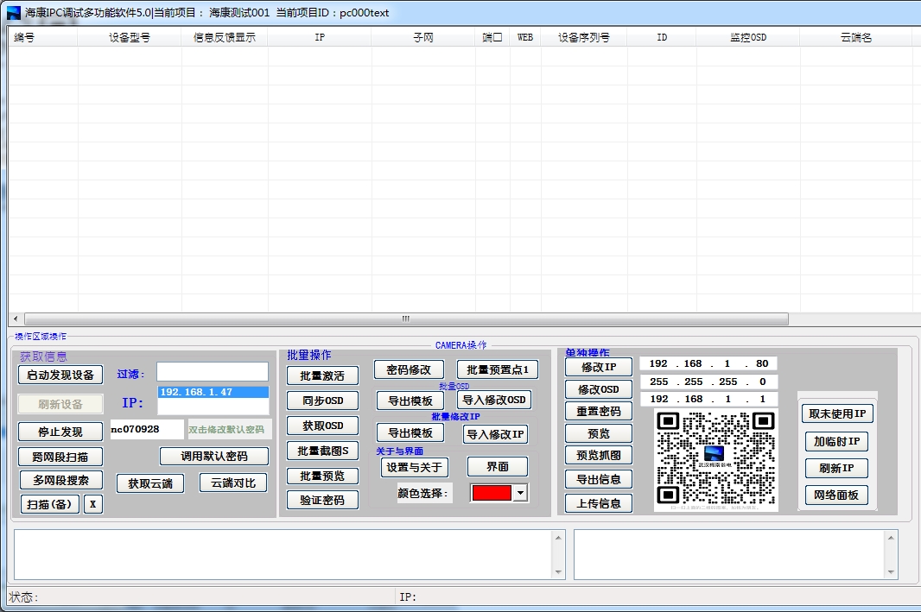Screen dimensions: 921x612
Task: Click the IP address field 192.168.1.80
Action: click(x=708, y=363)
